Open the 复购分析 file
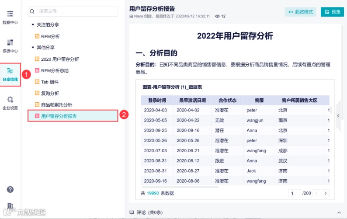Viewport: 347px width, 219px height. point(50,93)
